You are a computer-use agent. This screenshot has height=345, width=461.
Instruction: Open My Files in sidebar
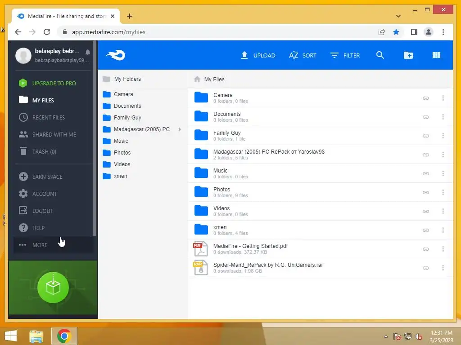(x=53, y=100)
